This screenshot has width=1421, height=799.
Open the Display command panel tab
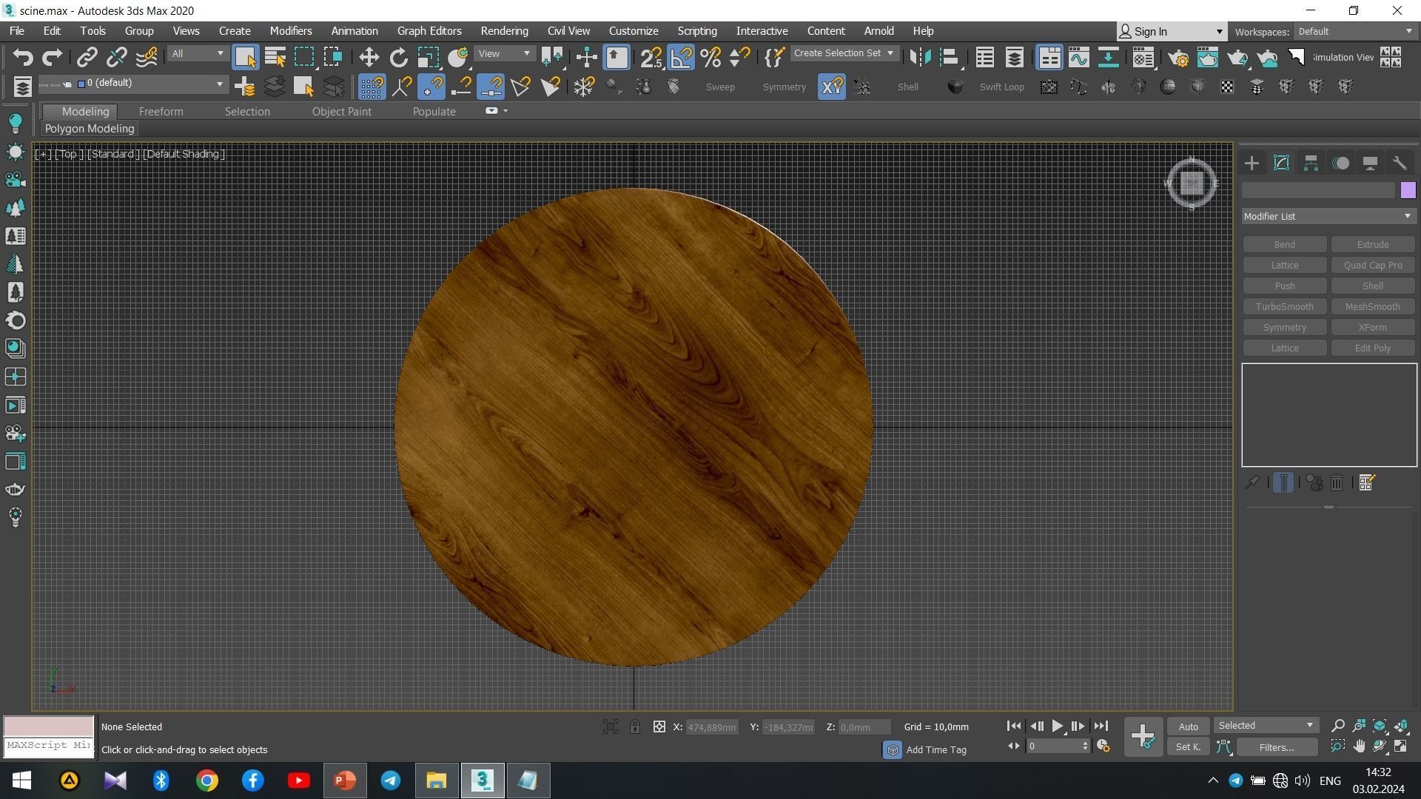click(x=1370, y=163)
